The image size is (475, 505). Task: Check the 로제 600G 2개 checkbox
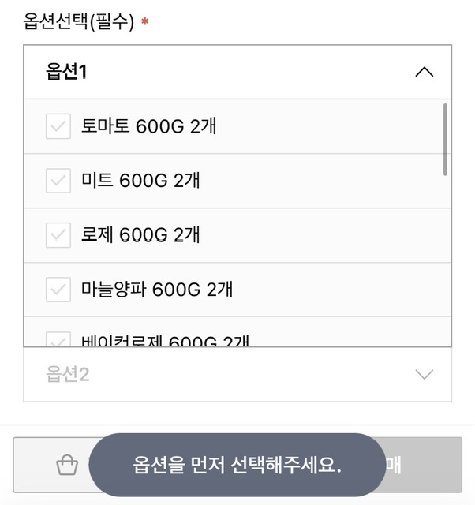click(58, 235)
